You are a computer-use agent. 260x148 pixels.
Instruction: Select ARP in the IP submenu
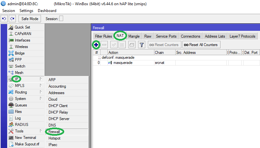(67, 80)
